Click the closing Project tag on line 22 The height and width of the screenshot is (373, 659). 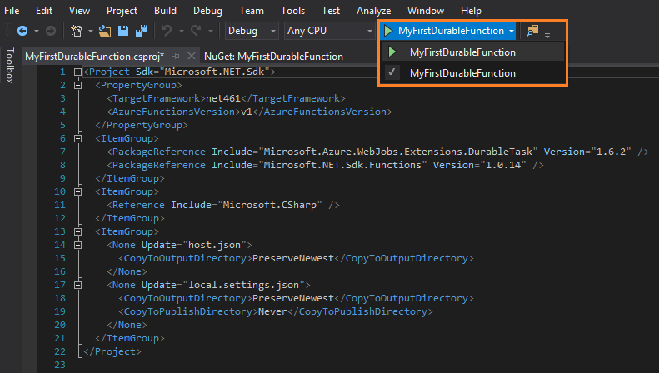(112, 351)
